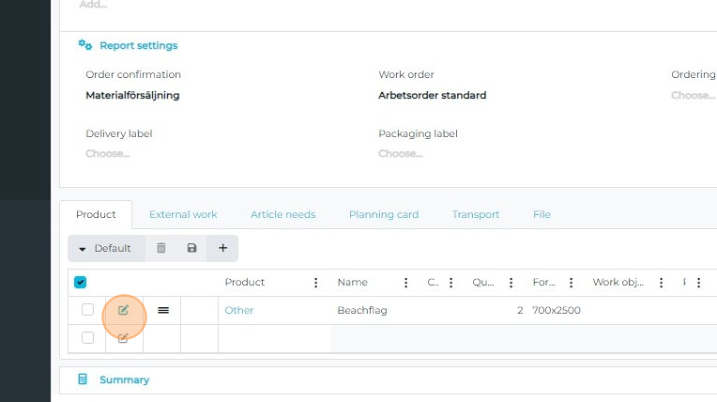Check the Beachflag row checkbox
Screen dimensions: 717x402
coord(87,310)
